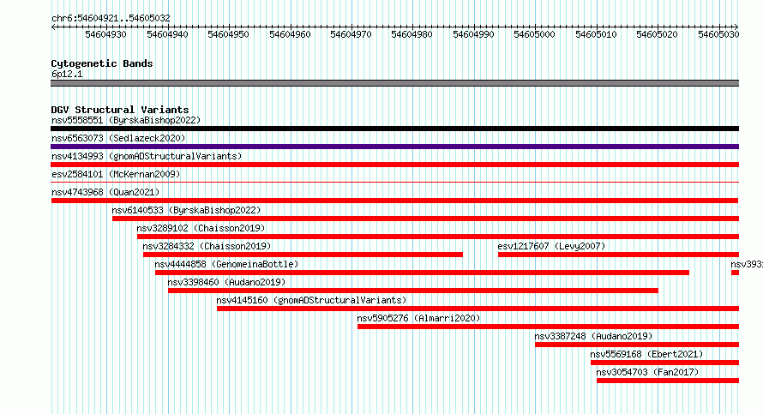The height and width of the screenshot is (414, 763).
Task: Click the nsv5558551 (ByrskaBishop2022) label
Action: click(126, 120)
